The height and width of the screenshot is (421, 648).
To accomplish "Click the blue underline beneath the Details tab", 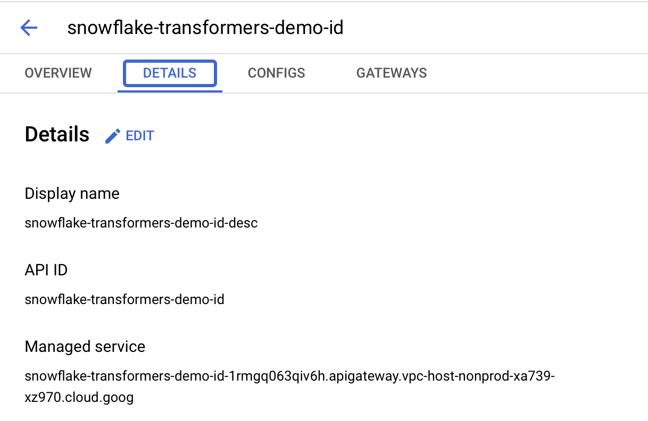I will (170, 90).
